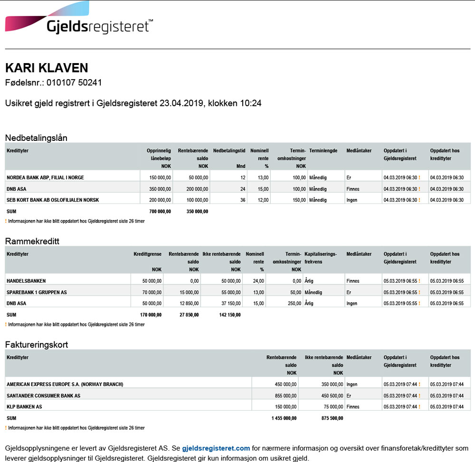Click creditor AMERICAN EXPRESS EUROPE S.A. (NORWAY BRANCH)
The image size is (475, 462).
(x=65, y=385)
